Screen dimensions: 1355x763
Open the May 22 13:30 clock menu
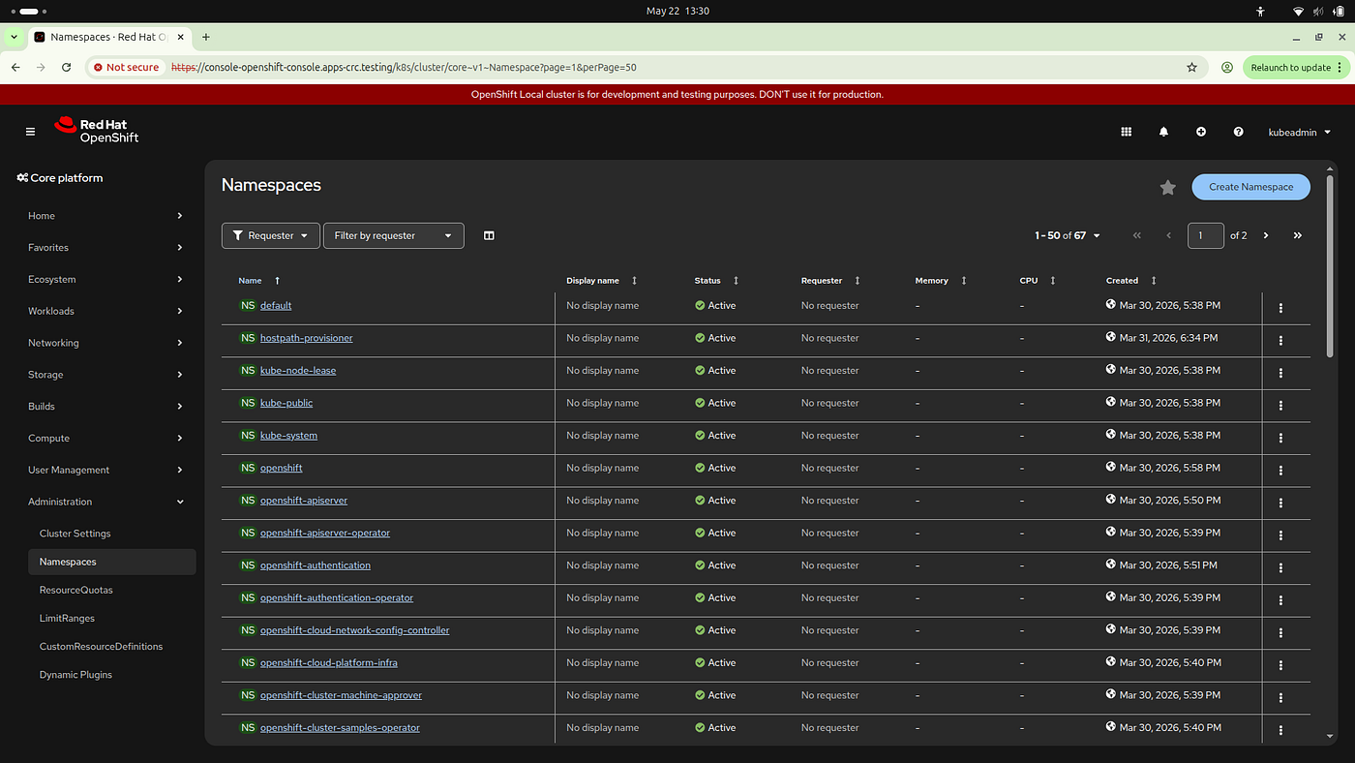[677, 11]
